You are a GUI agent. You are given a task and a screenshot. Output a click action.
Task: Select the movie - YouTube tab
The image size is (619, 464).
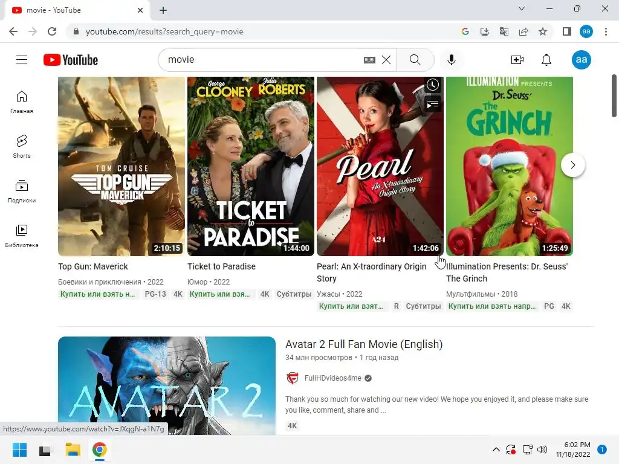point(77,10)
